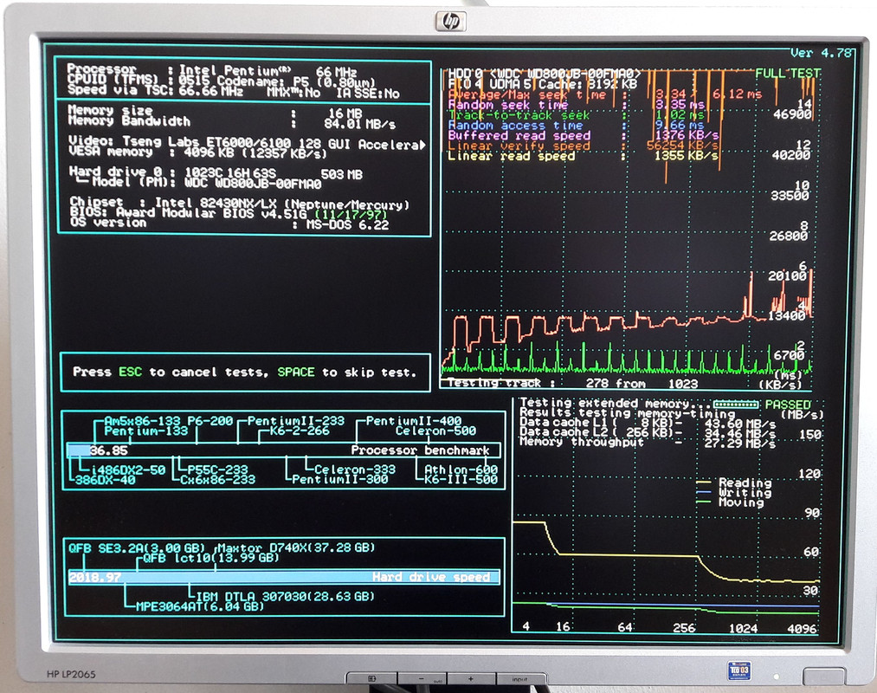Click the '386DX-40' benchmark marker

pyautogui.click(x=105, y=480)
